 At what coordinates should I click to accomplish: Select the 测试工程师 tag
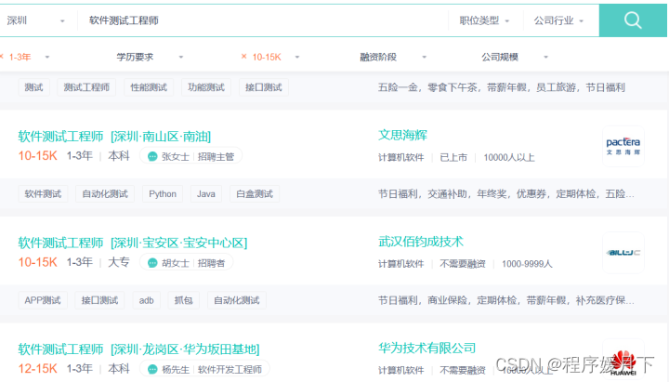coord(86,87)
